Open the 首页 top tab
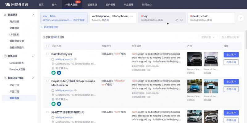 [x=41, y=5]
